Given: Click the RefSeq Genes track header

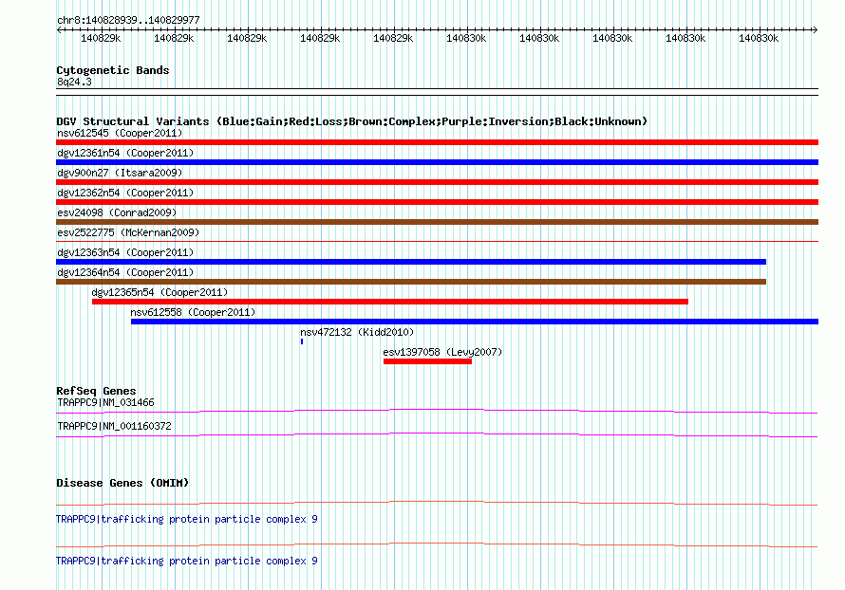Looking at the screenshot, I should coord(96,391).
